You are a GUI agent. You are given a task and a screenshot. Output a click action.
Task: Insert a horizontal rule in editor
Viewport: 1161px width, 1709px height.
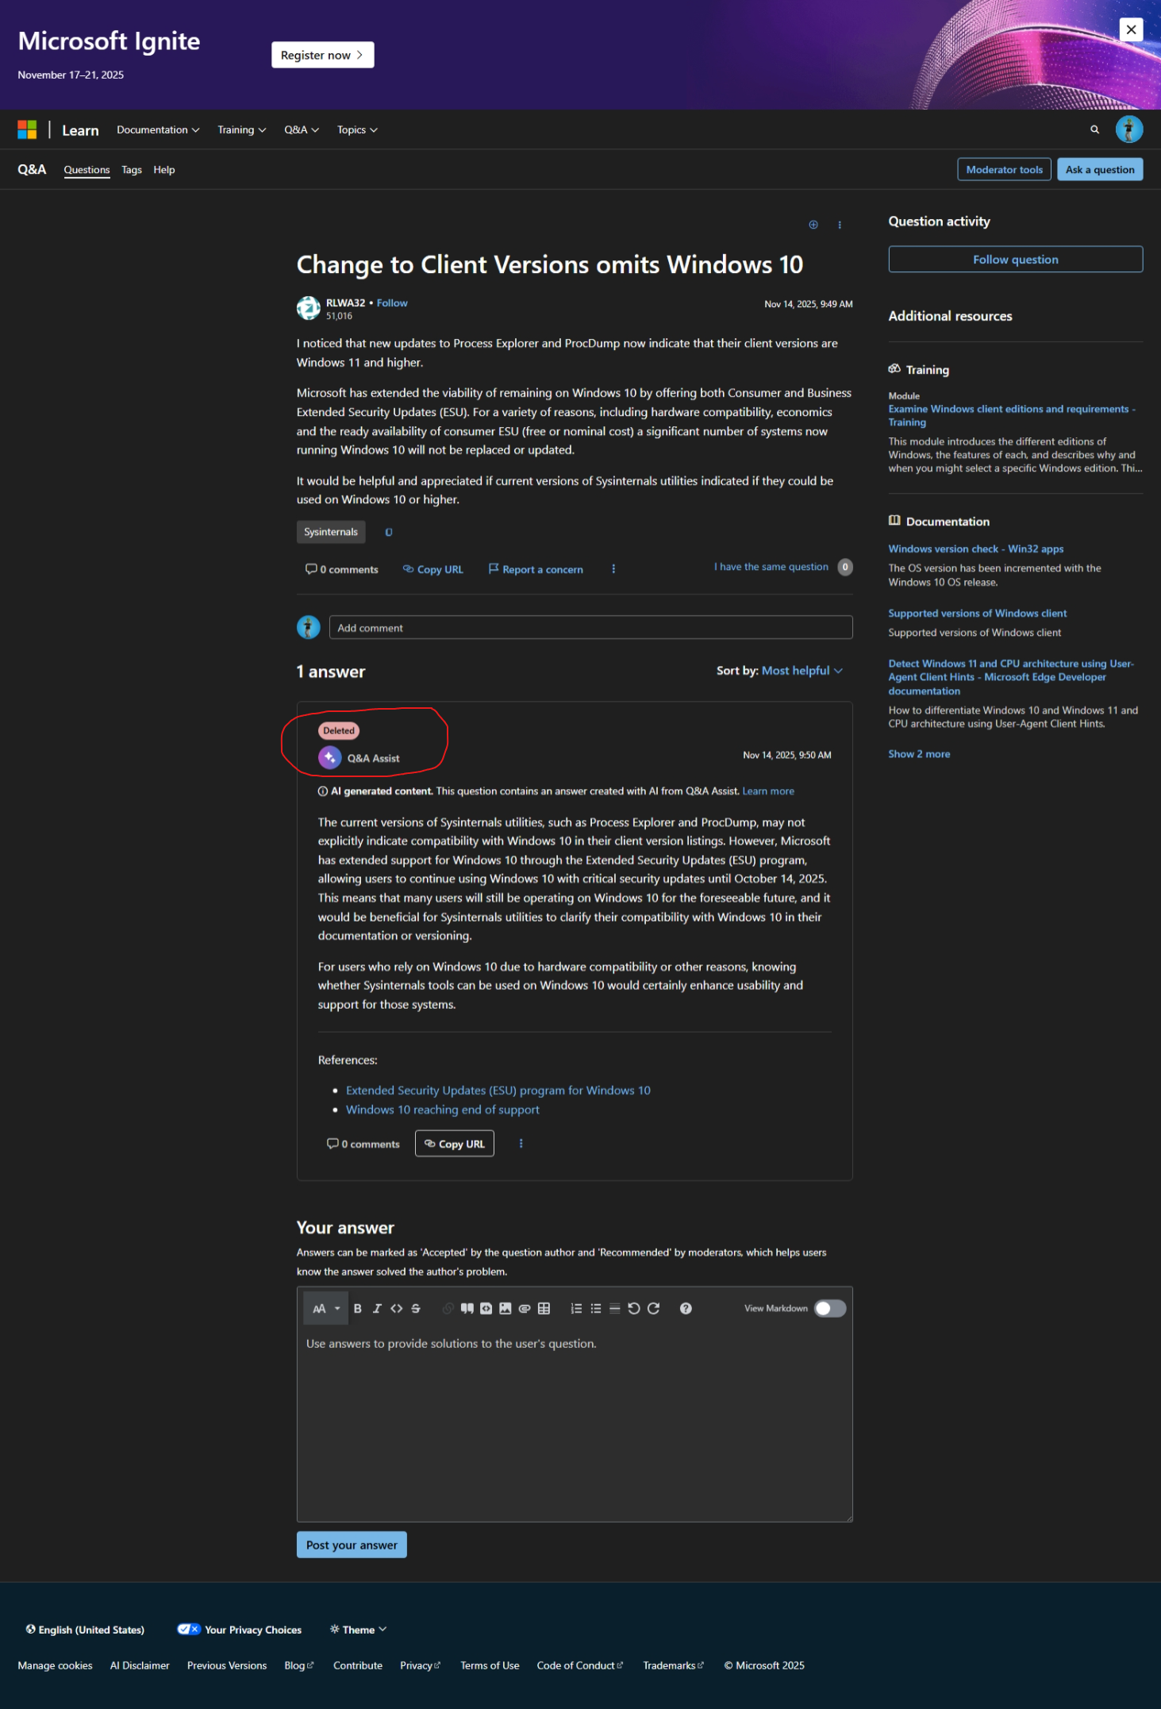pos(615,1308)
